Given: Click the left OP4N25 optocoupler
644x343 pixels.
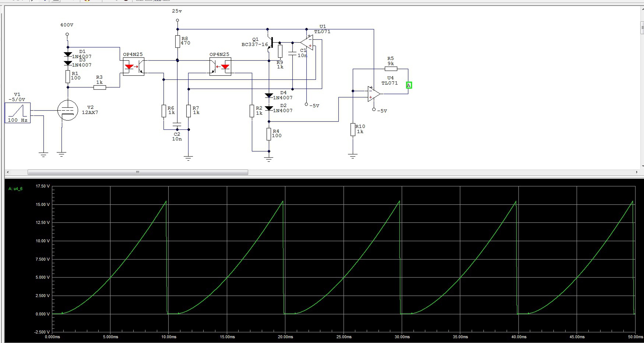Looking at the screenshot, I should (x=133, y=67).
